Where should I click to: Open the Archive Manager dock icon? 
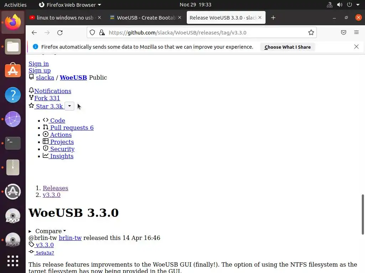[13, 167]
